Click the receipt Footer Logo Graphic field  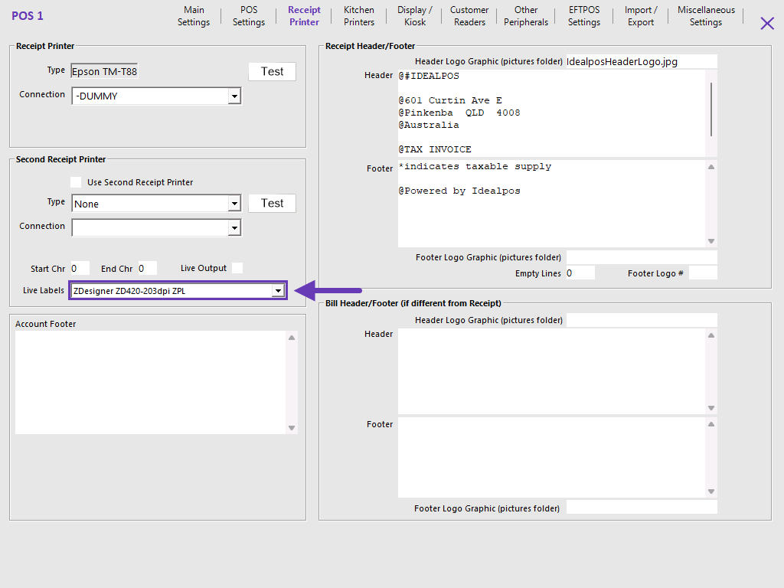[x=642, y=257]
